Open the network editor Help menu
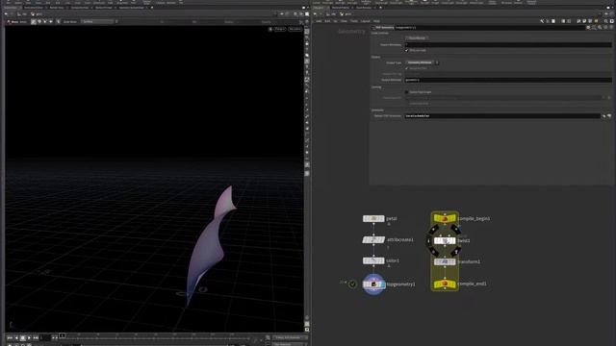 376,21
